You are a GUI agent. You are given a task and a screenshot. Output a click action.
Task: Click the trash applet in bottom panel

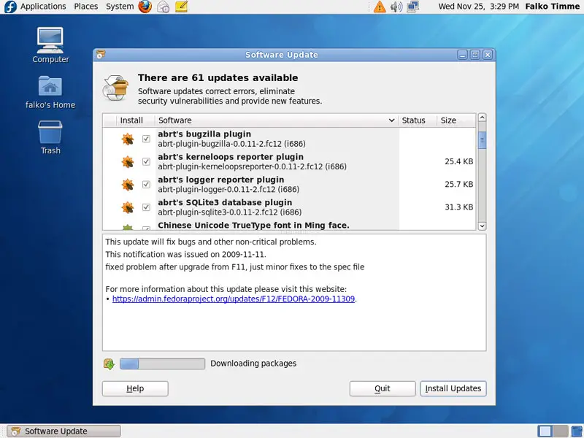point(577,431)
